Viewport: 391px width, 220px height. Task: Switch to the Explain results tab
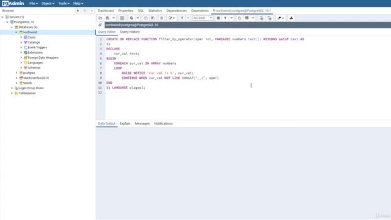(125, 123)
